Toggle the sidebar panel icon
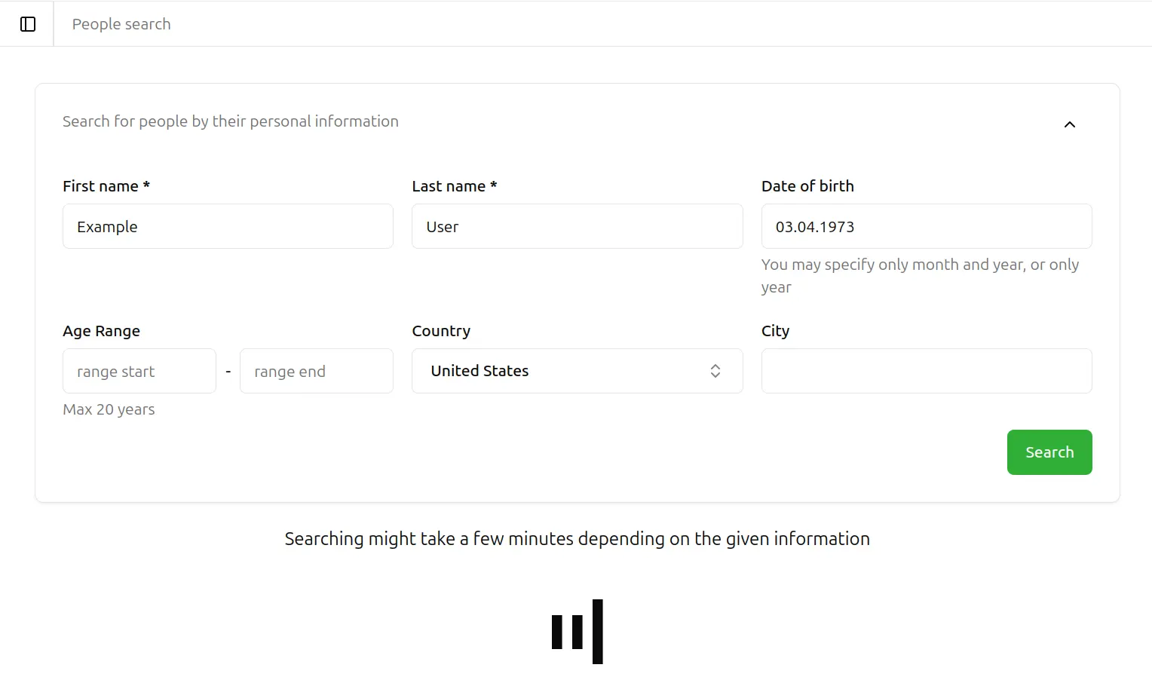Screen dimensions: 1152x683 [28, 24]
